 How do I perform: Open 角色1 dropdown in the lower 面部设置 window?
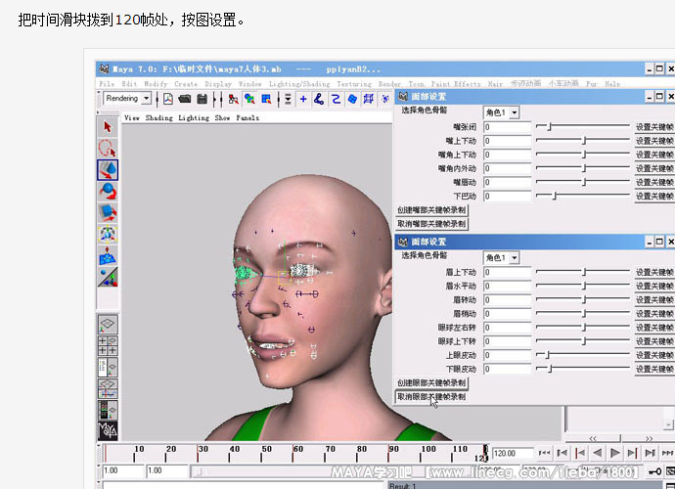coord(514,258)
